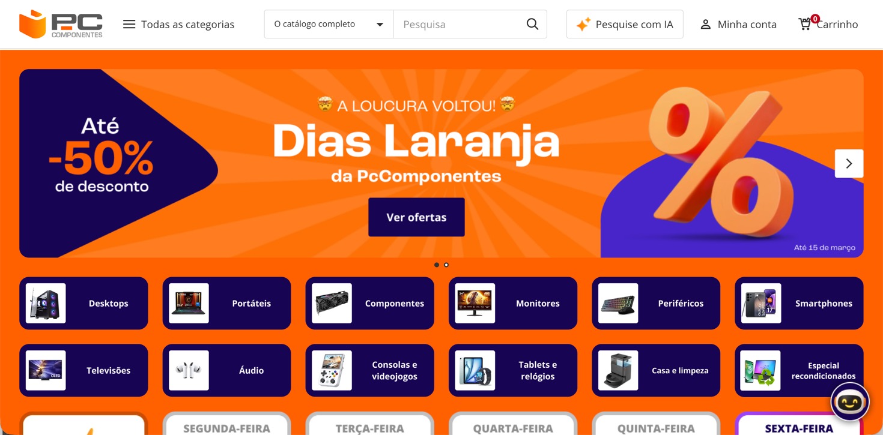
Task: Open the chatbot assistant icon
Action: click(849, 402)
